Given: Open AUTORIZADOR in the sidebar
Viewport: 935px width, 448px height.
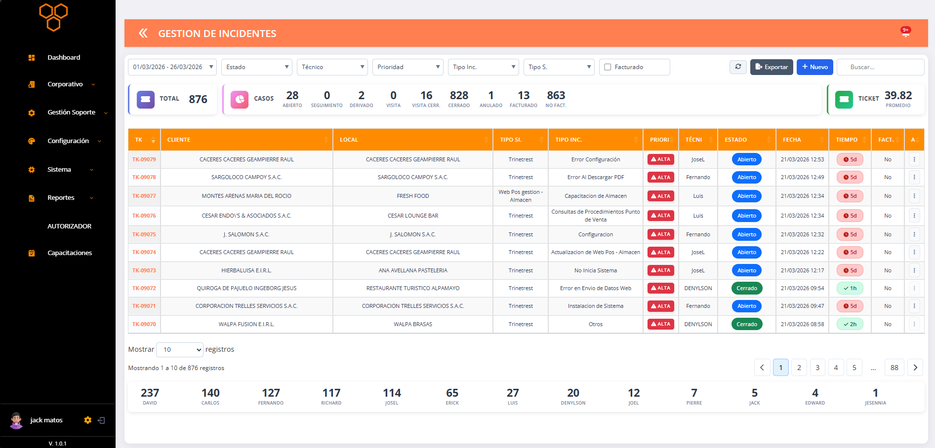Looking at the screenshot, I should pos(70,226).
